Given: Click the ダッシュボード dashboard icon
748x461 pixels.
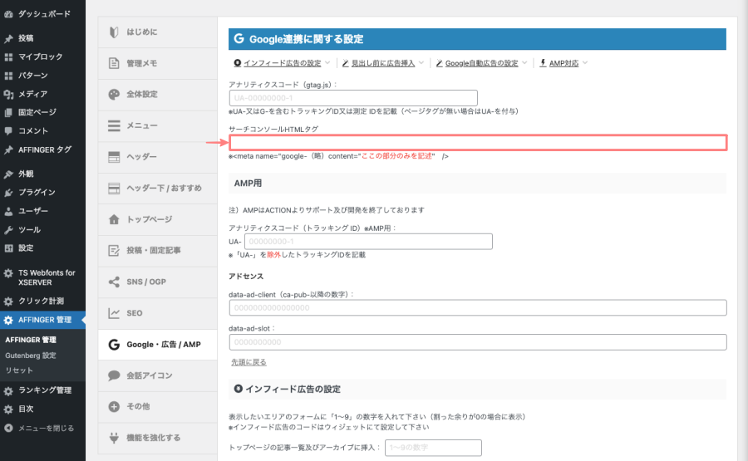Looking at the screenshot, I should [8, 14].
